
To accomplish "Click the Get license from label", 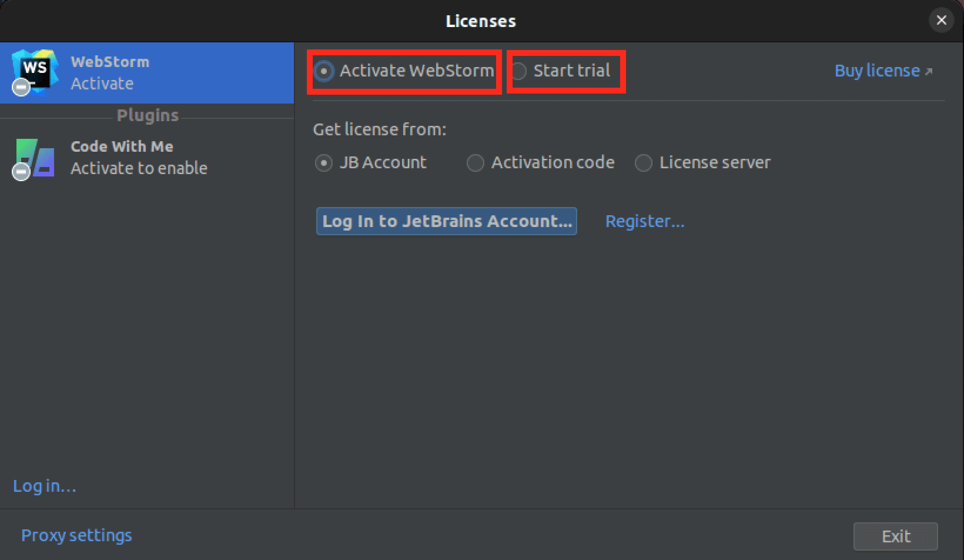I will (x=380, y=129).
